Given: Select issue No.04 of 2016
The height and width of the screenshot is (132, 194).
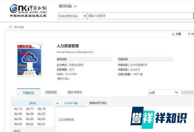Looking at the screenshot, I should pyautogui.click(x=41, y=119).
